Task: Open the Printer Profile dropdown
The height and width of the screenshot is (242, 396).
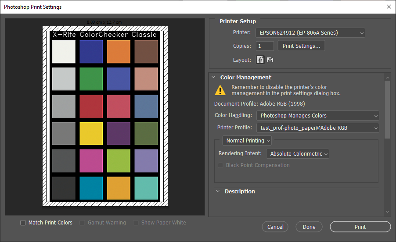Action: pos(318,128)
